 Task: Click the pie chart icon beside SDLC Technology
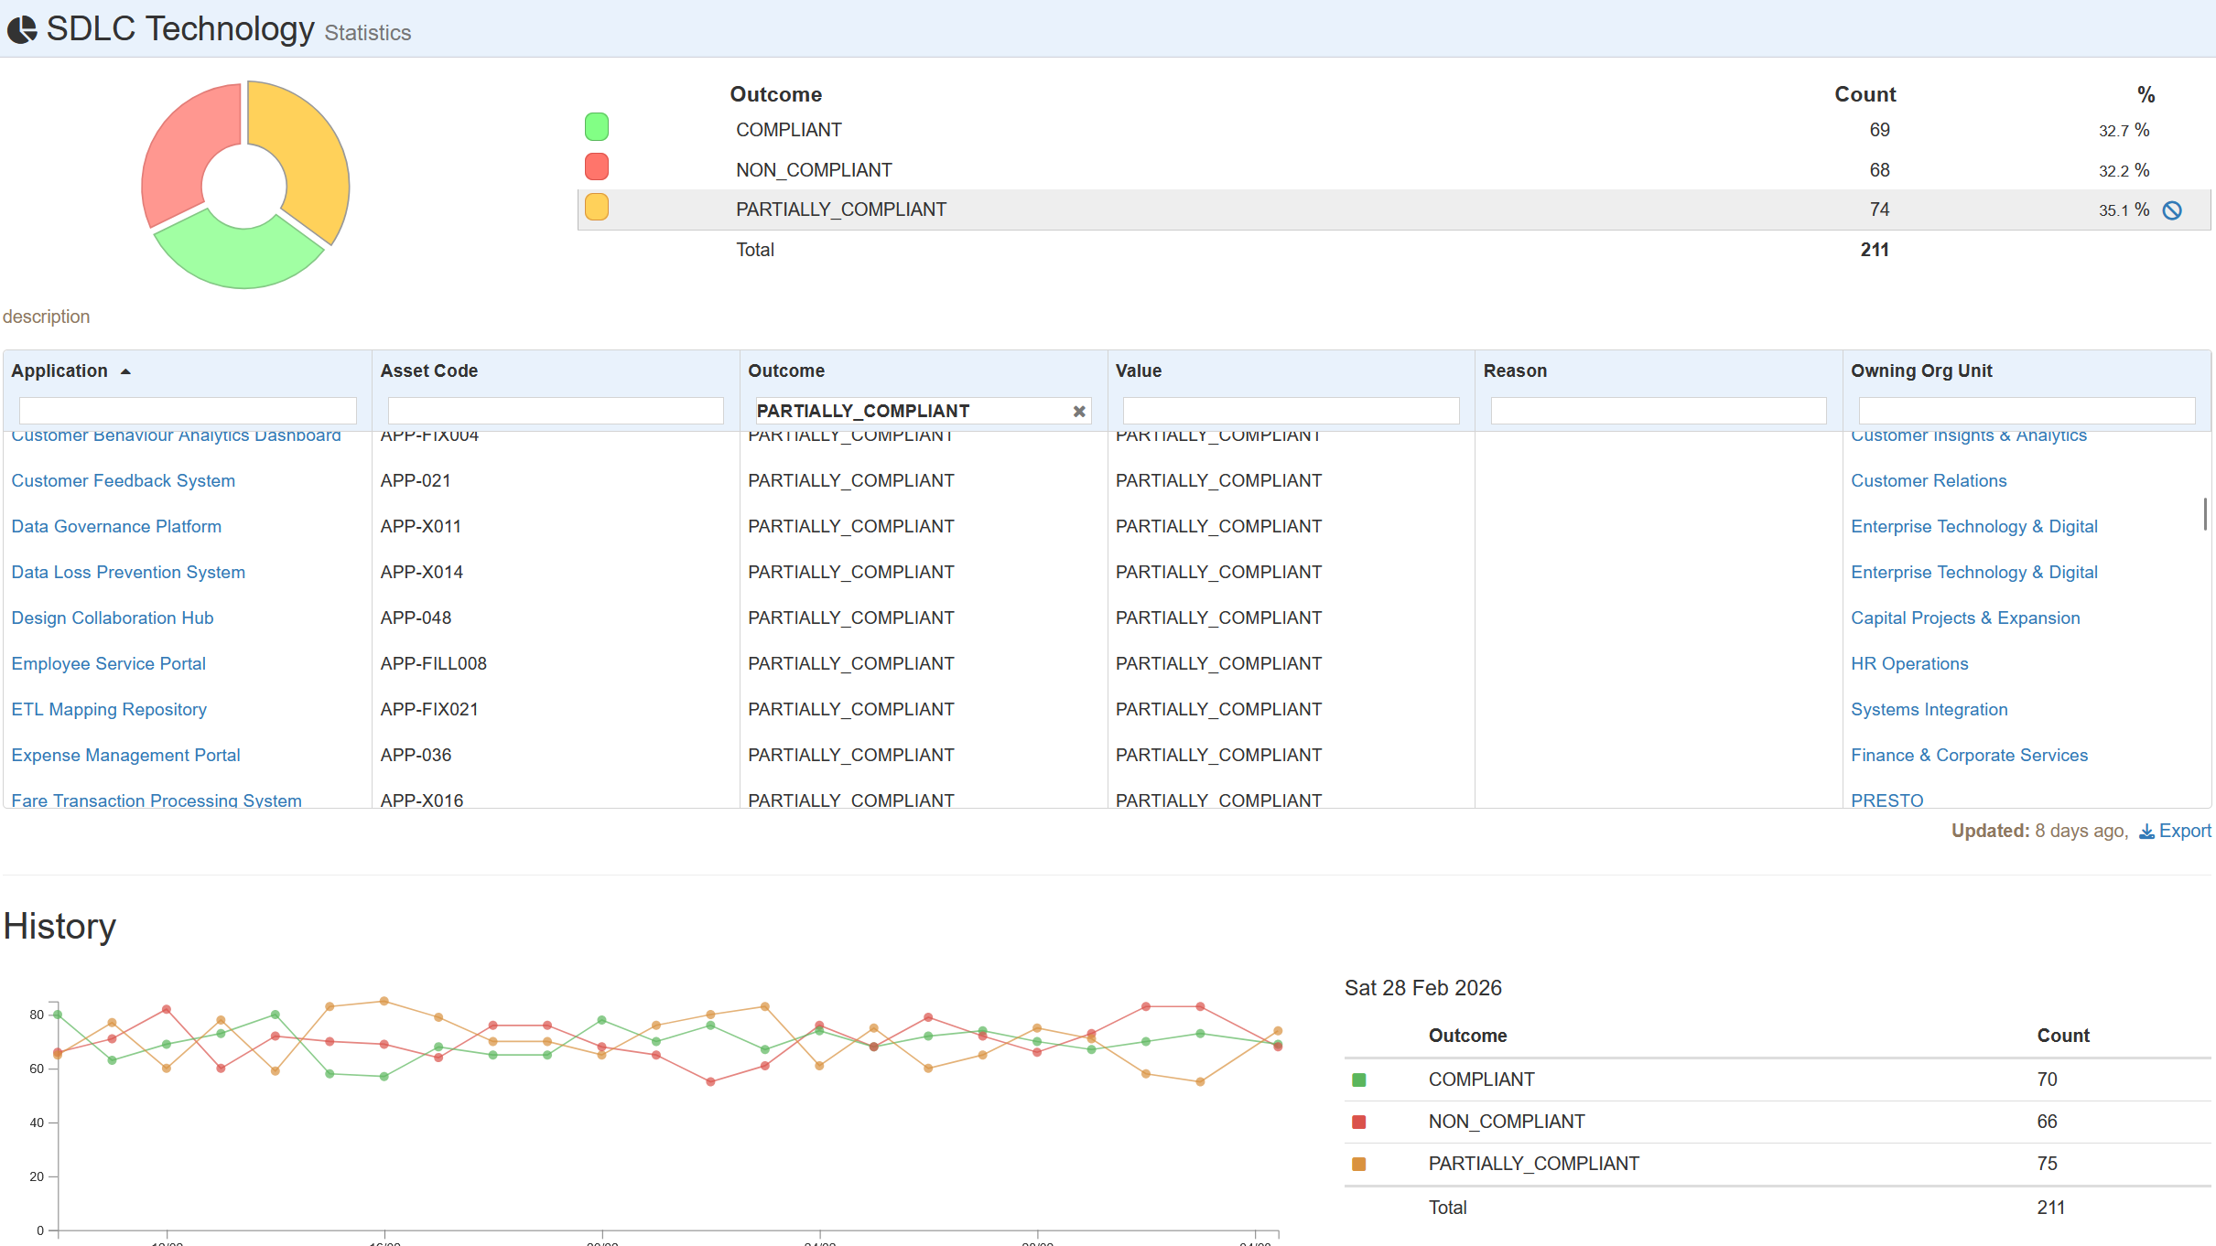22,30
